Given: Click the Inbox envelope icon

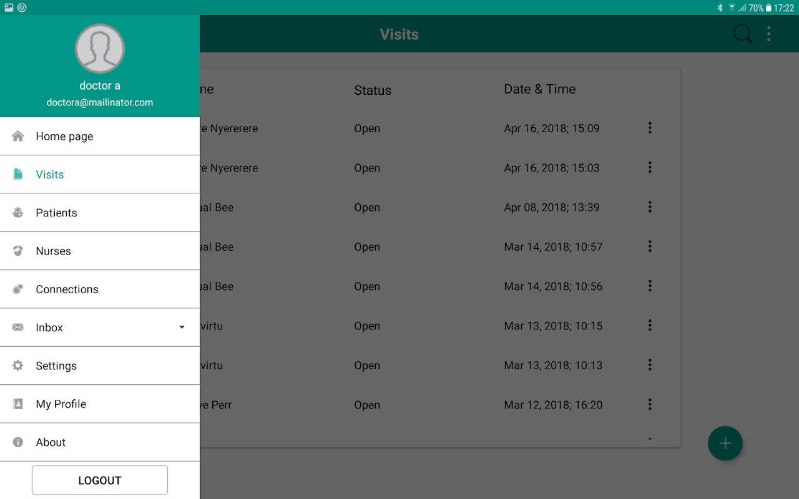Looking at the screenshot, I should pos(18,327).
